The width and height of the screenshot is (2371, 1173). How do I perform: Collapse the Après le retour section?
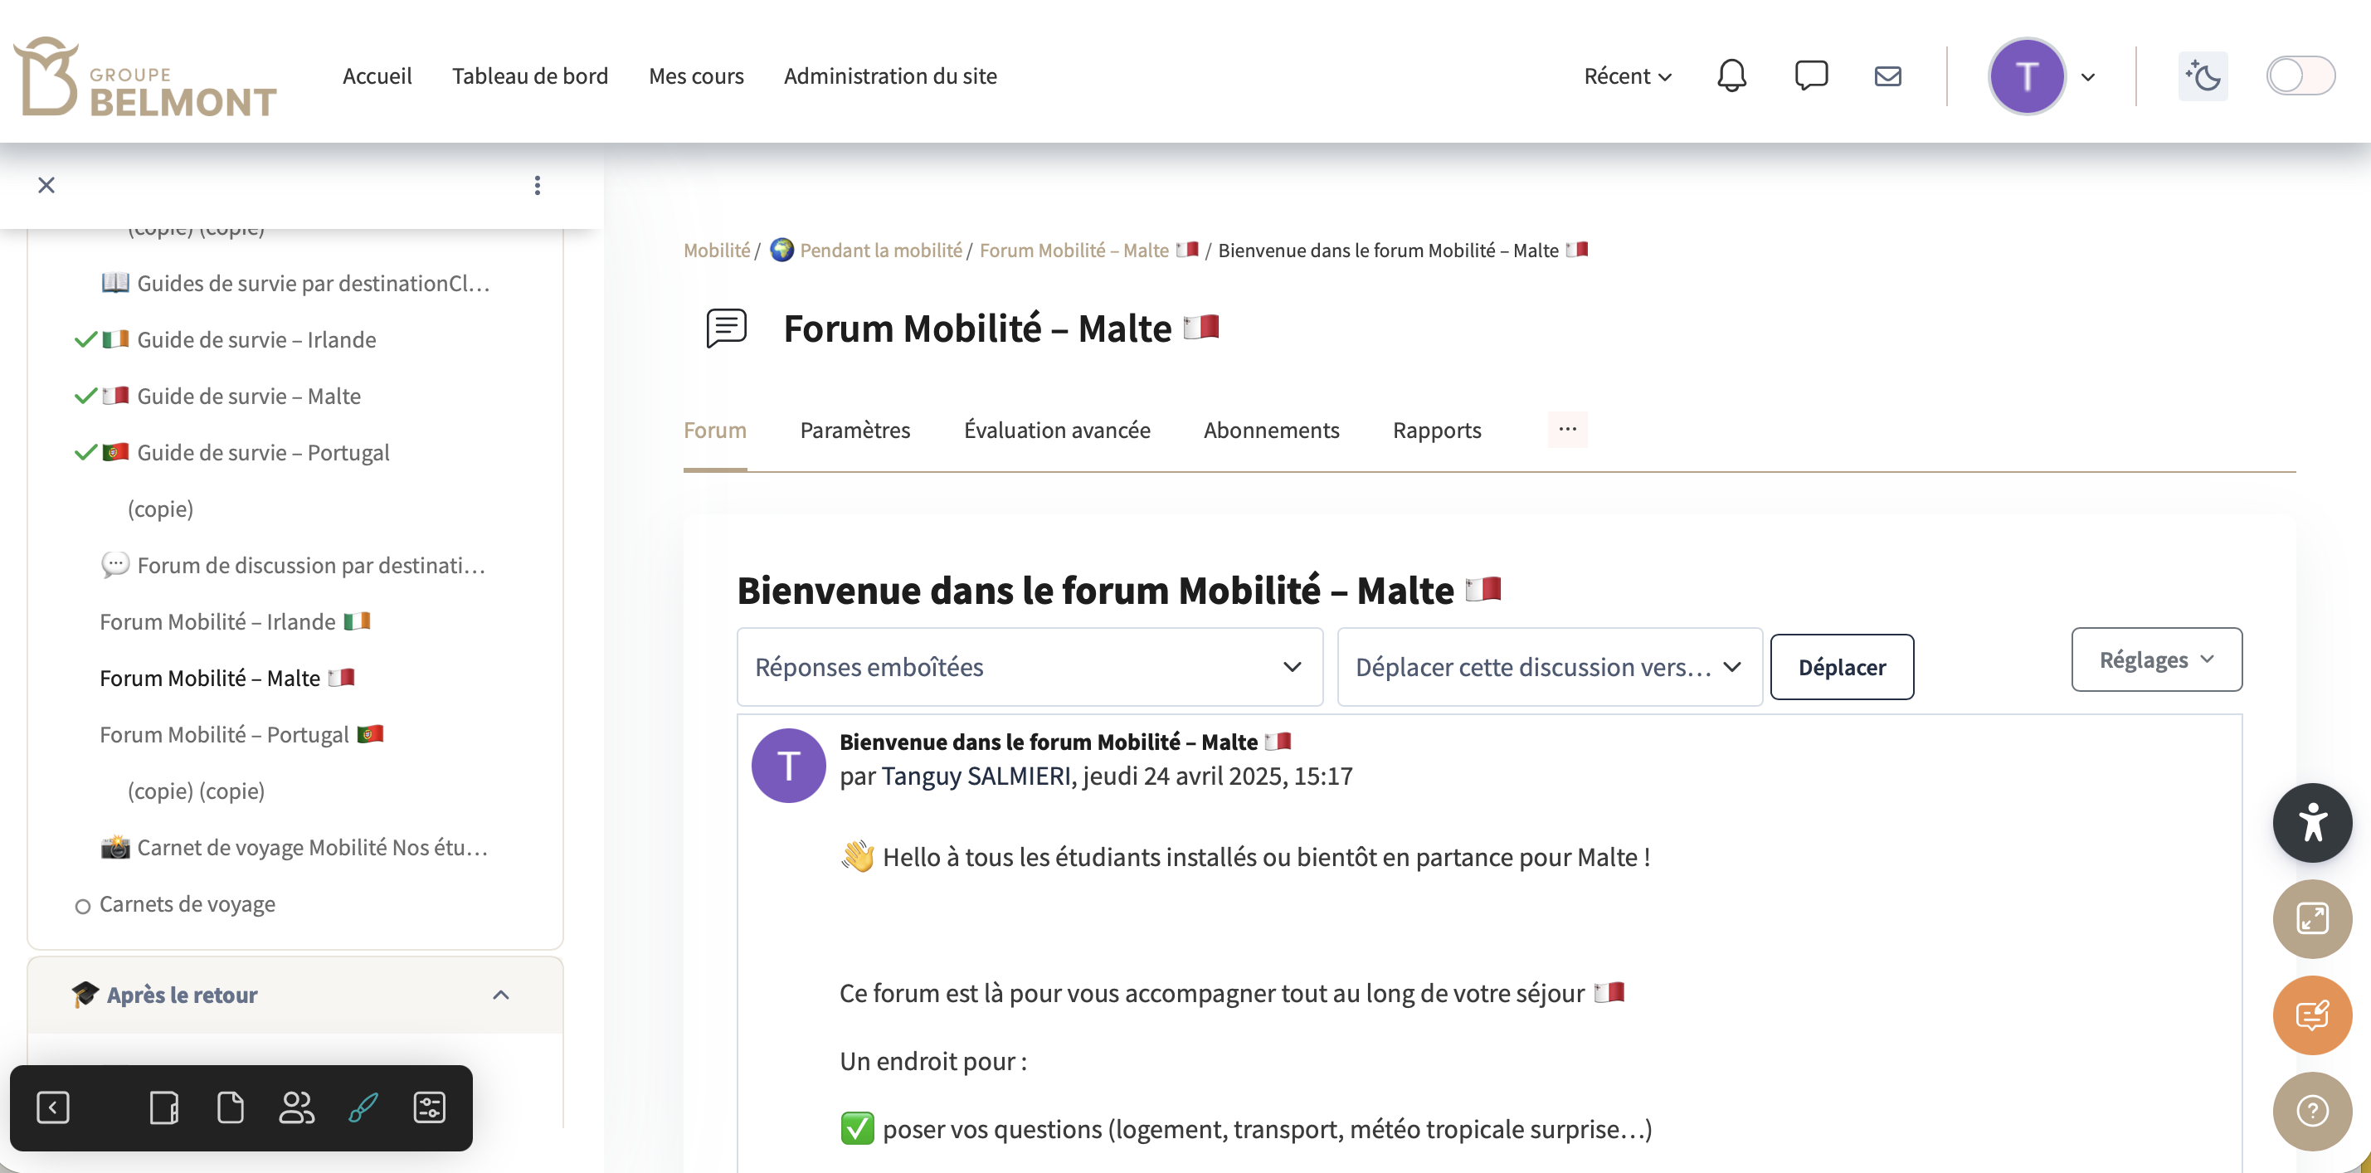pos(501,995)
